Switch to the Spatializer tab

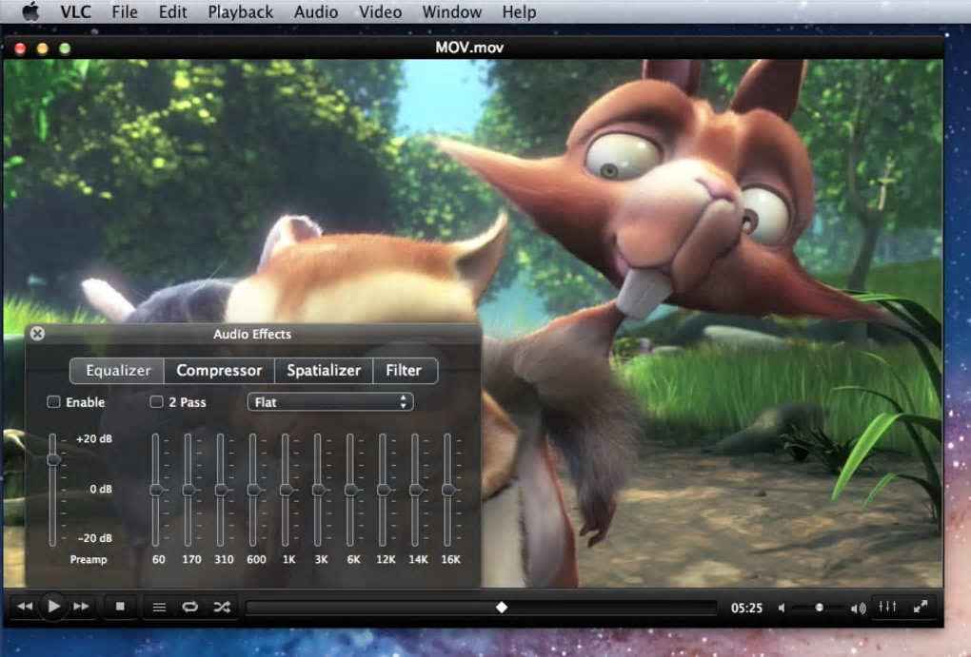(324, 370)
